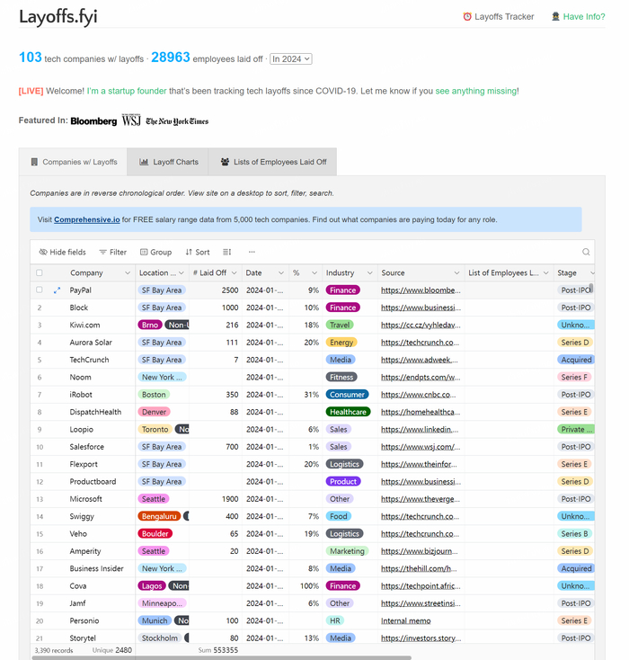Click the Bloomberg logo
The image size is (629, 660).
coord(93,121)
